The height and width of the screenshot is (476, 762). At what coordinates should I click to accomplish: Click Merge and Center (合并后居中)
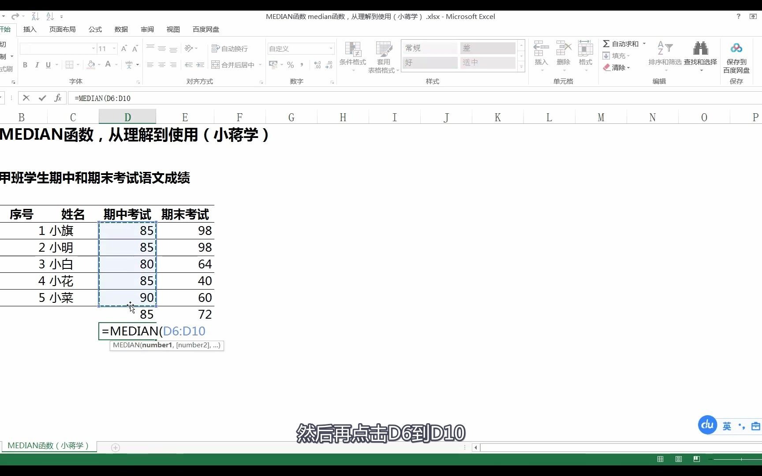(233, 65)
